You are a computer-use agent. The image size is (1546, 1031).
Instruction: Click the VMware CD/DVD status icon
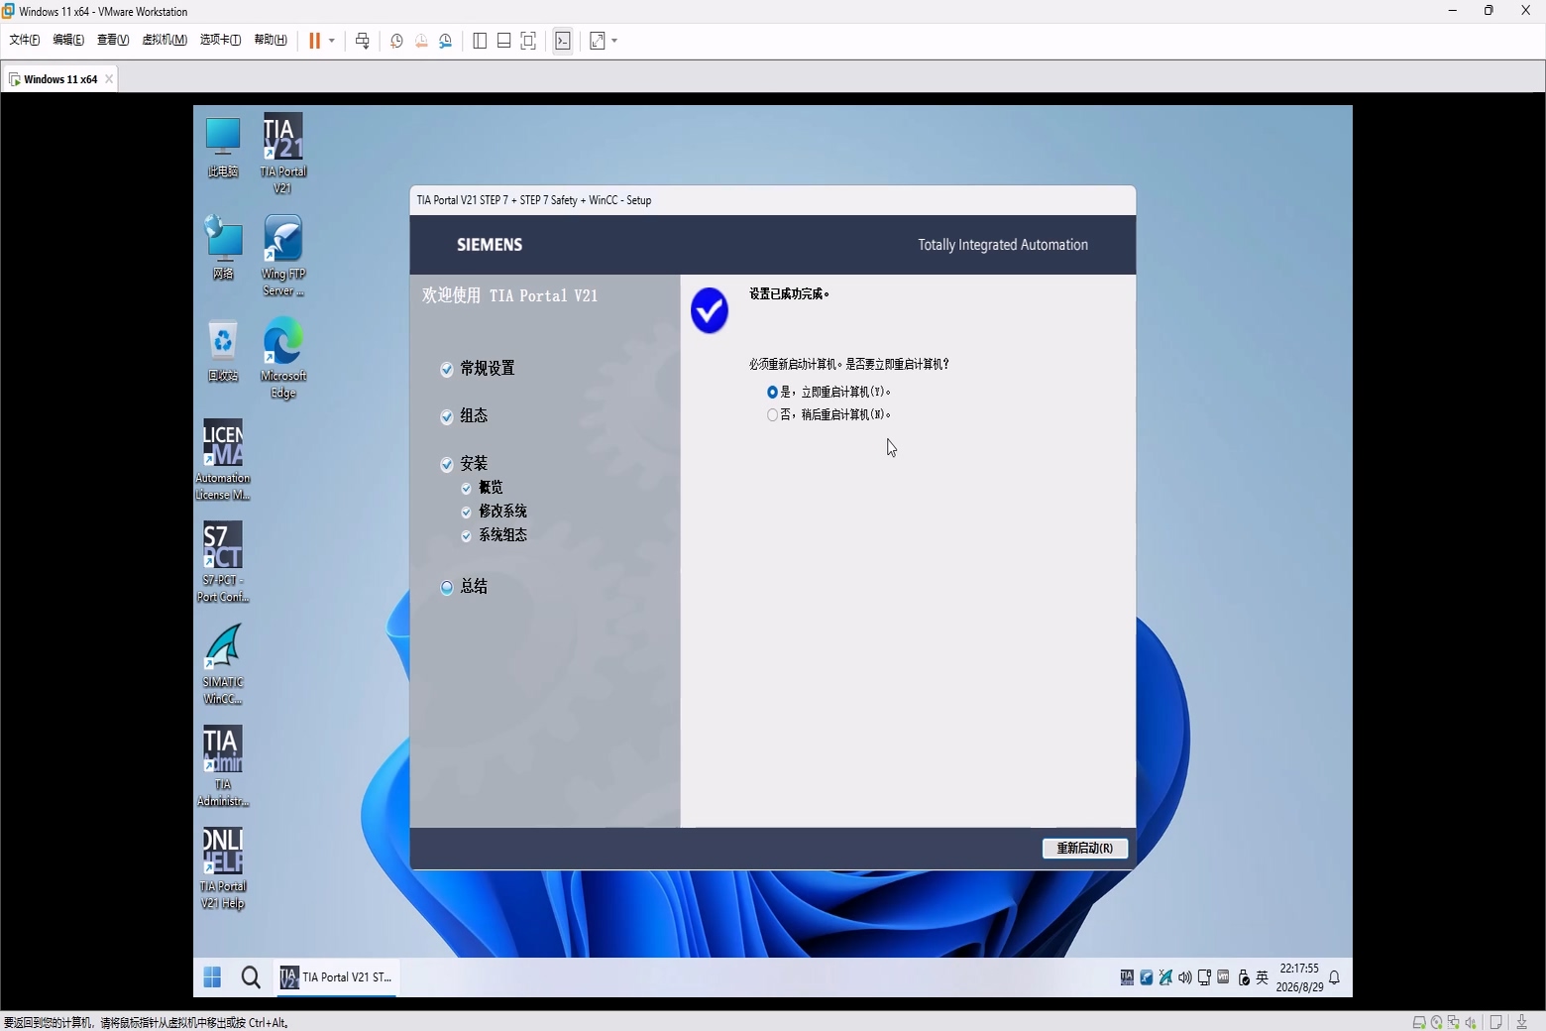1436,1022
